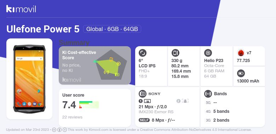This screenshot has width=276, height=134.
Task: Click the Kimovil logo at top
Action: (21, 9)
